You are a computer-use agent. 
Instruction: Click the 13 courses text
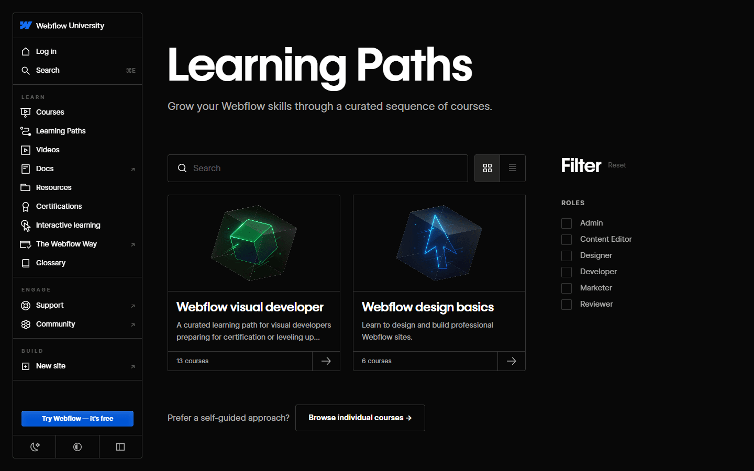pos(193,361)
